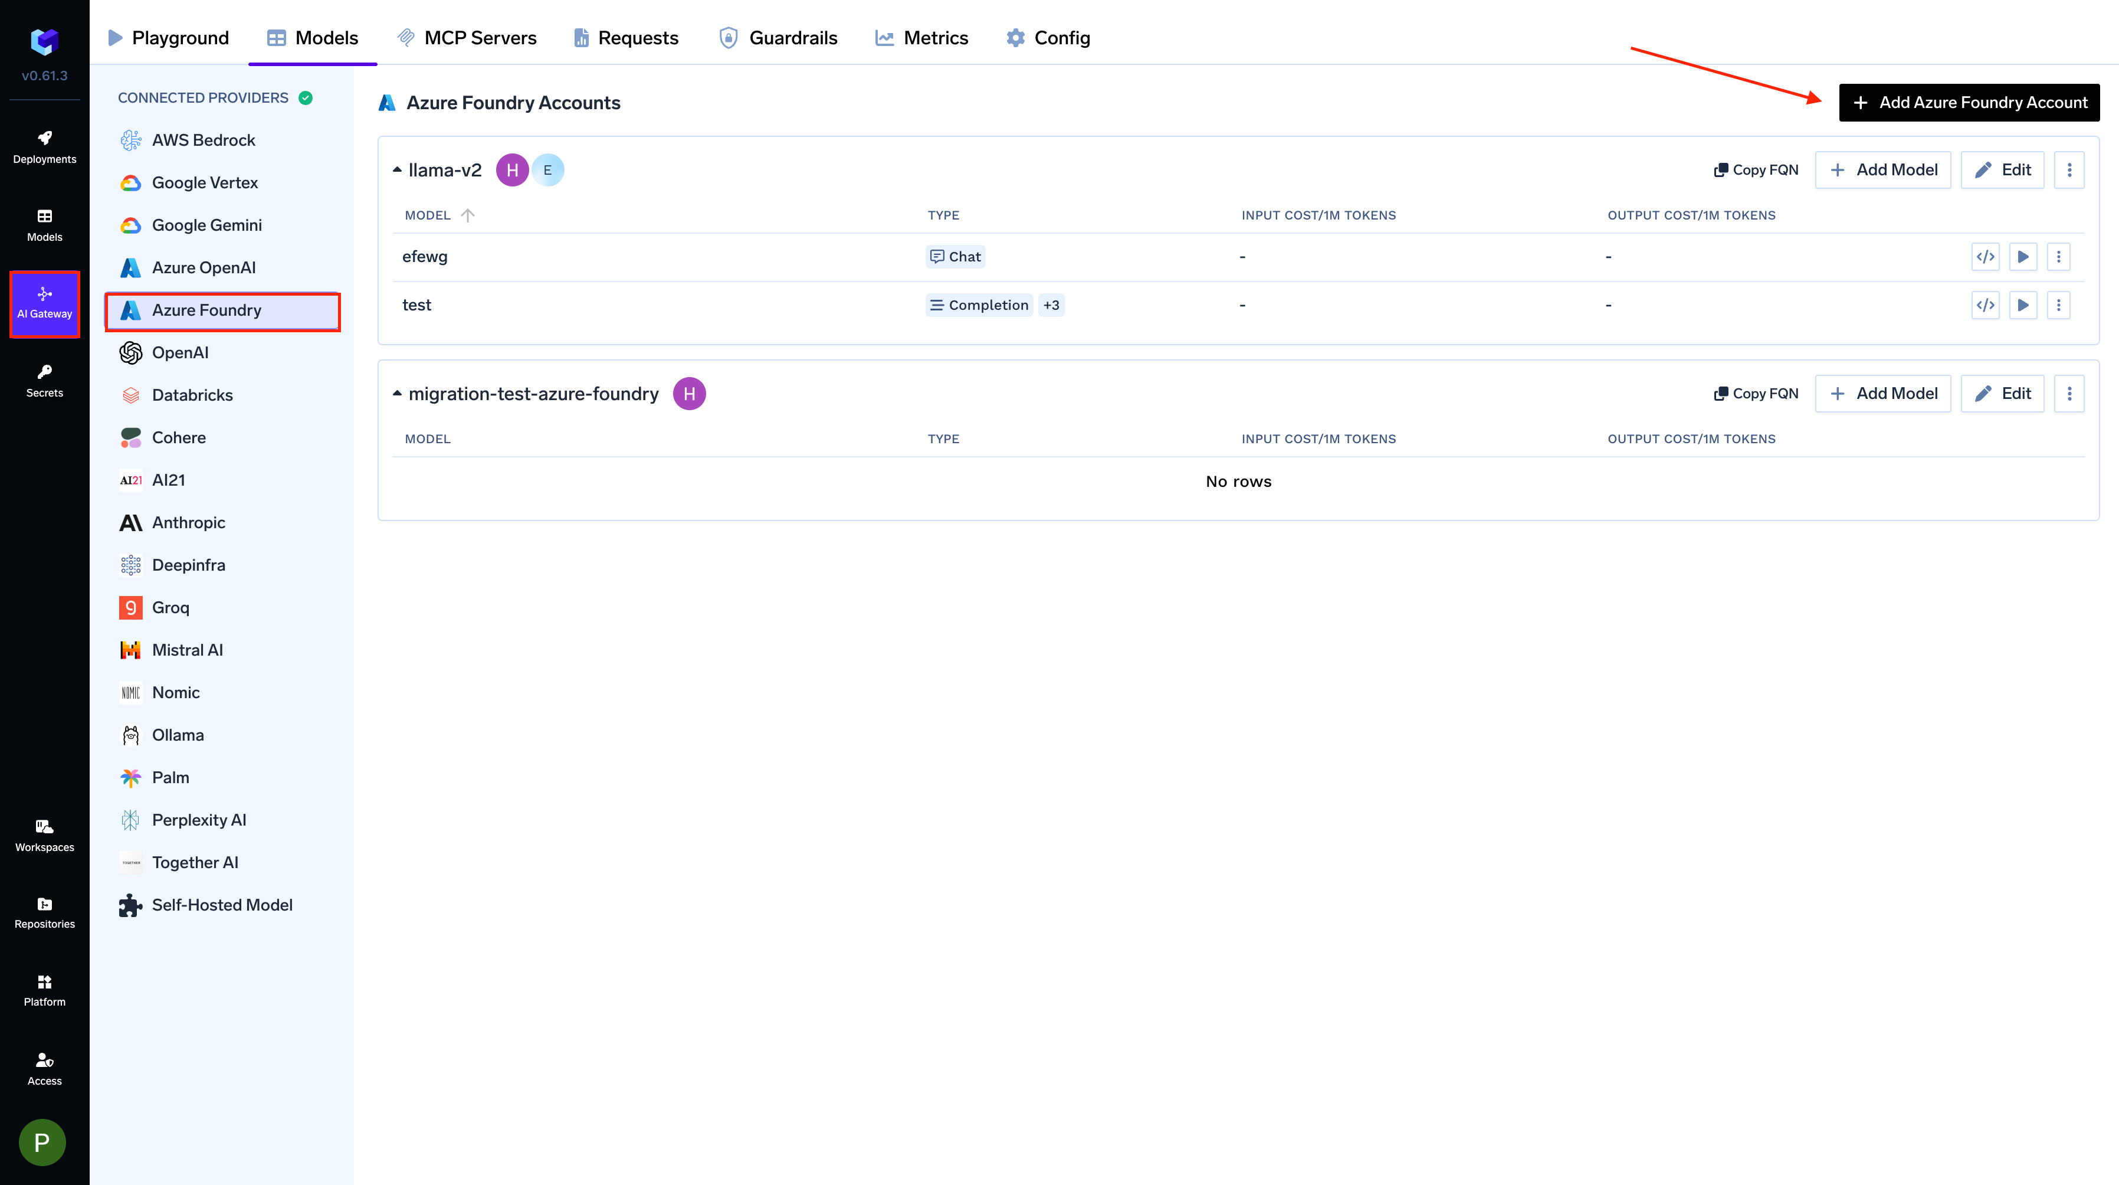Open more options for test row
Viewport: 2119px width, 1185px height.
tap(2059, 305)
